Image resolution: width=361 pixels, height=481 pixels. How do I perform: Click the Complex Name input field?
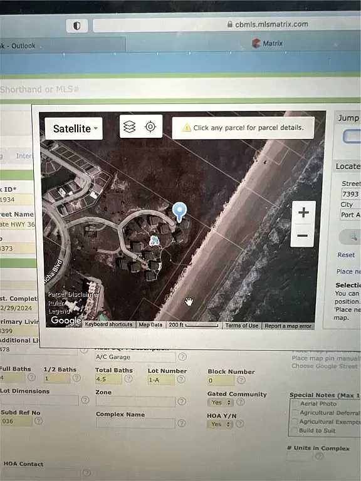pos(135,423)
